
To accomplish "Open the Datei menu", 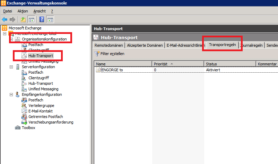I will [8, 11].
